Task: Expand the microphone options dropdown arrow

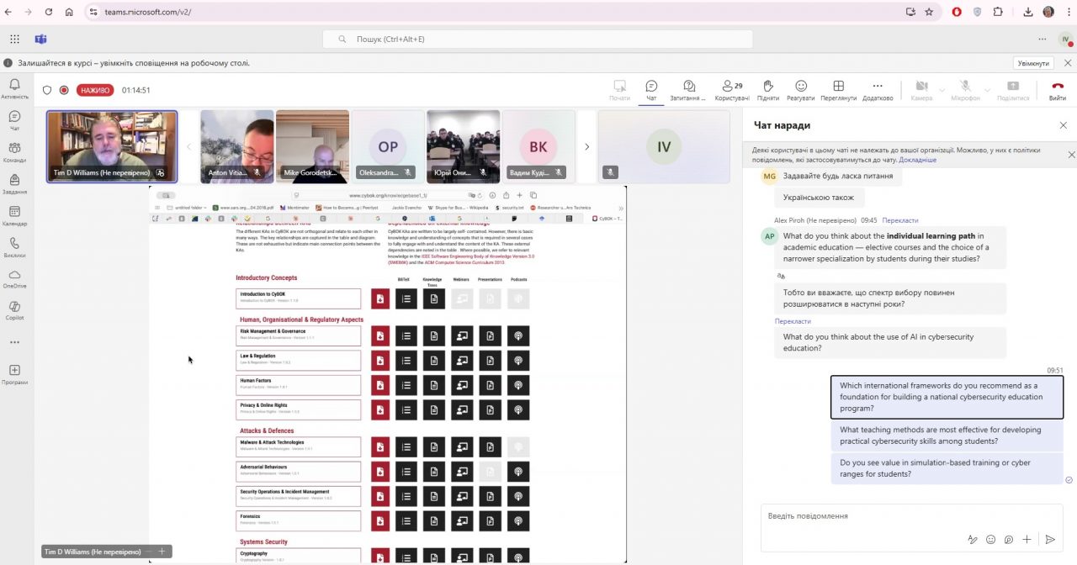Action: click(x=986, y=89)
